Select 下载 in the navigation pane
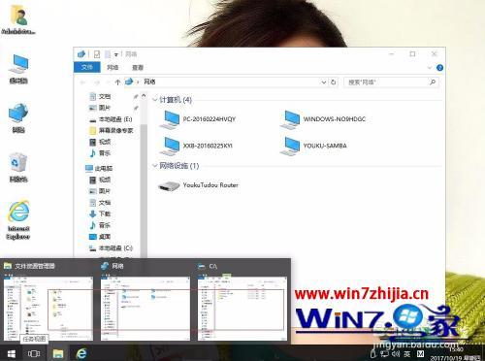 point(100,213)
